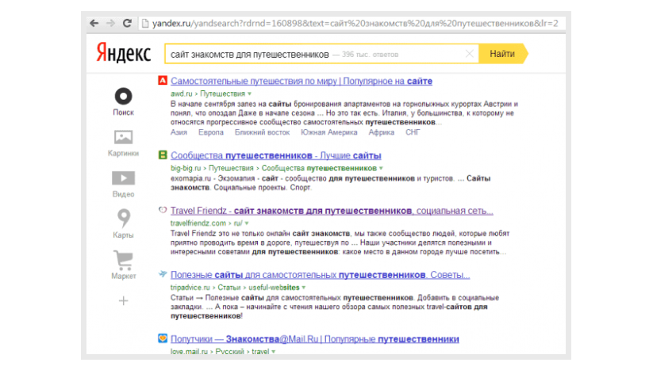The height and width of the screenshot is (370, 653).
Task: Go back with the browser back arrow
Action: (94, 23)
